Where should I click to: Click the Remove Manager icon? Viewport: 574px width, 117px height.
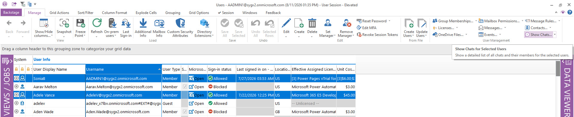pyautogui.click(x=346, y=23)
